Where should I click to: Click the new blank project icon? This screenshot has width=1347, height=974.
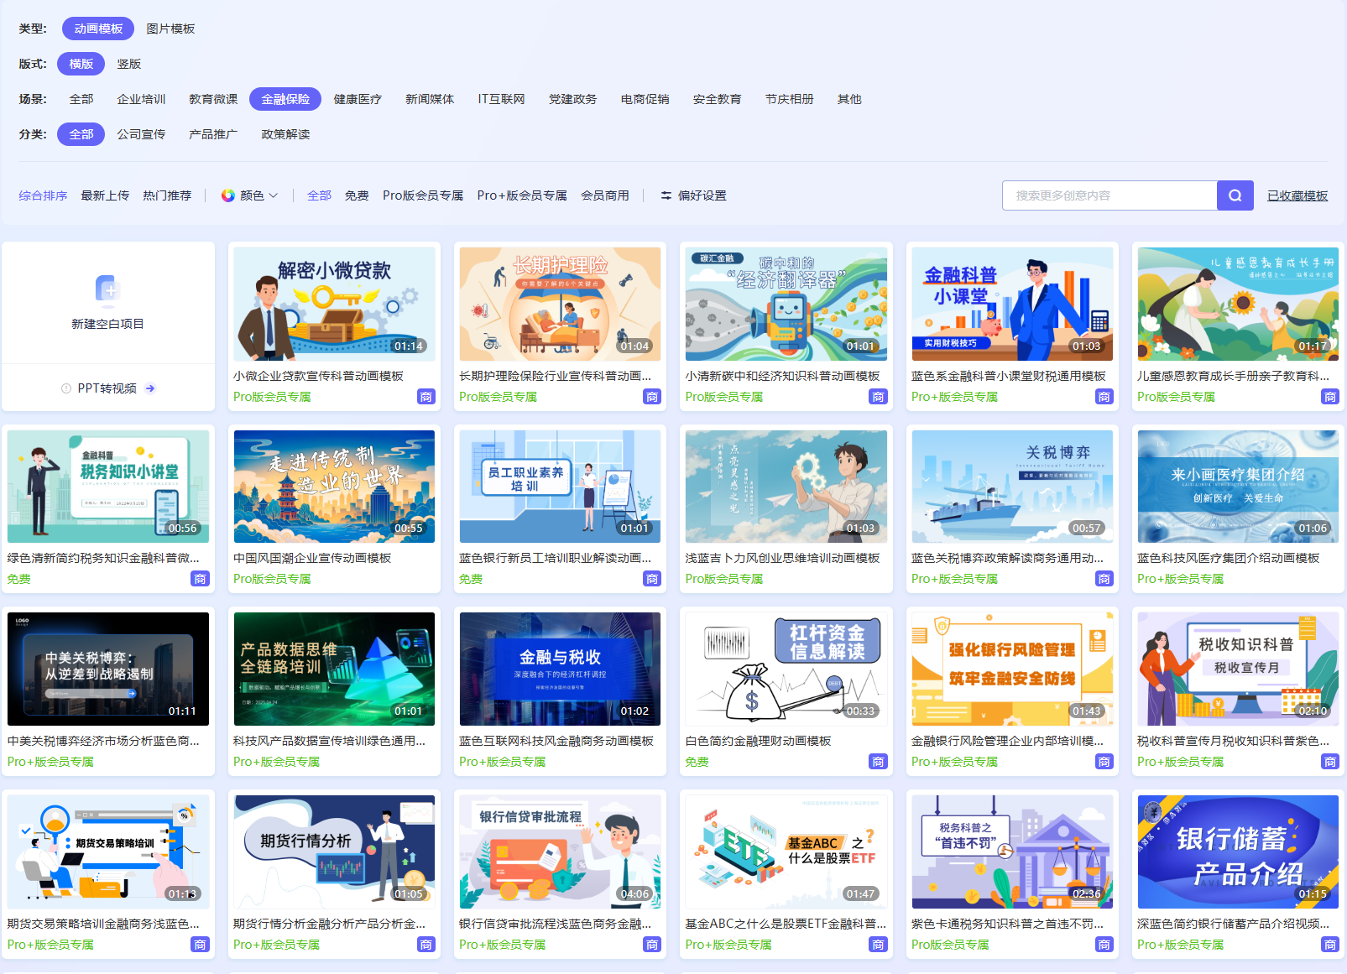(107, 289)
